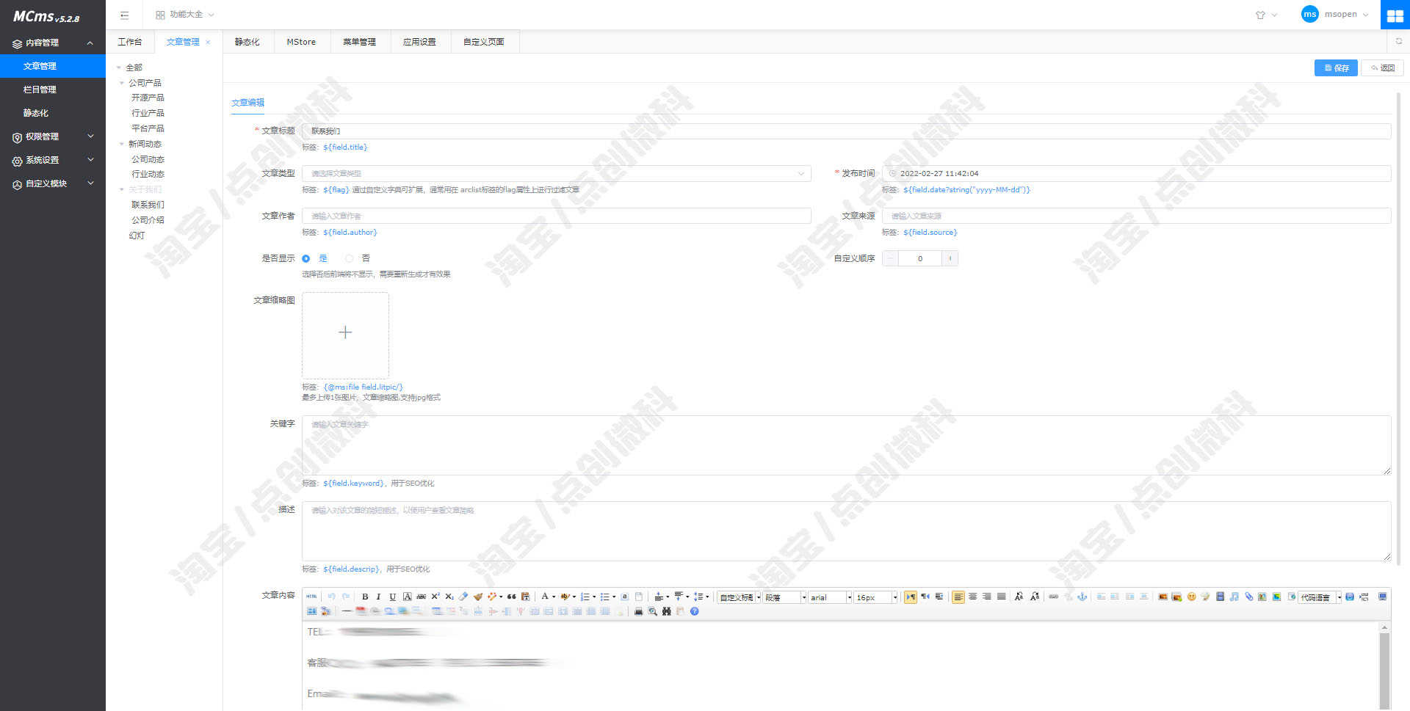1410x711 pixels.
Task: Toggle left alignment in editor
Action: click(958, 597)
